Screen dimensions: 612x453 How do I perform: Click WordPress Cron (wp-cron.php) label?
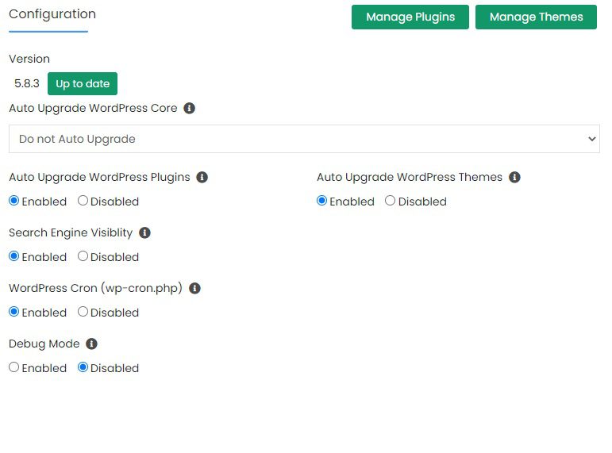pyautogui.click(x=95, y=288)
